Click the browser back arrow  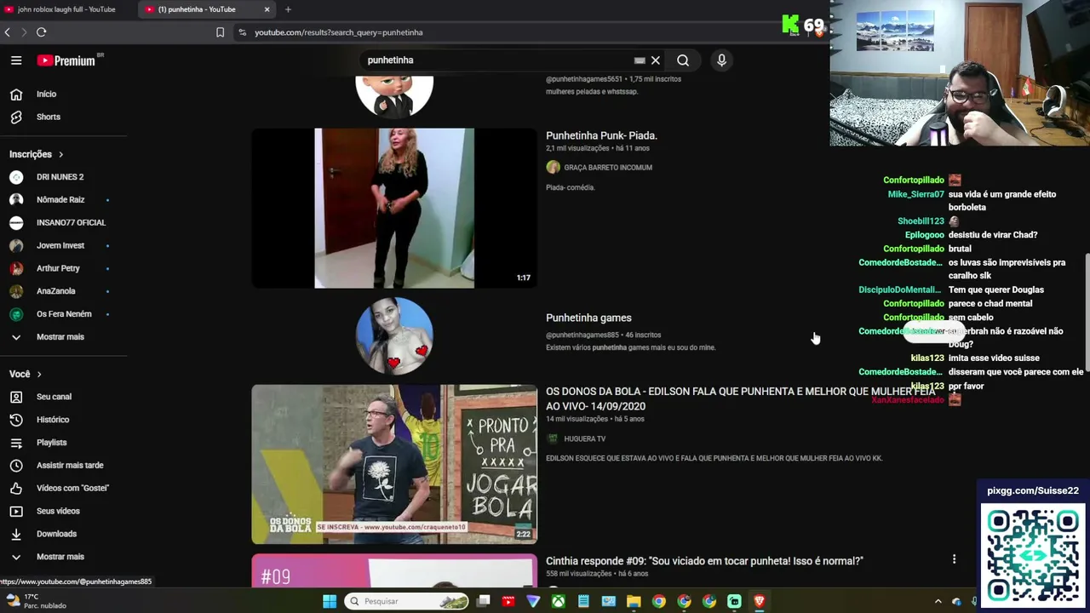(8, 32)
